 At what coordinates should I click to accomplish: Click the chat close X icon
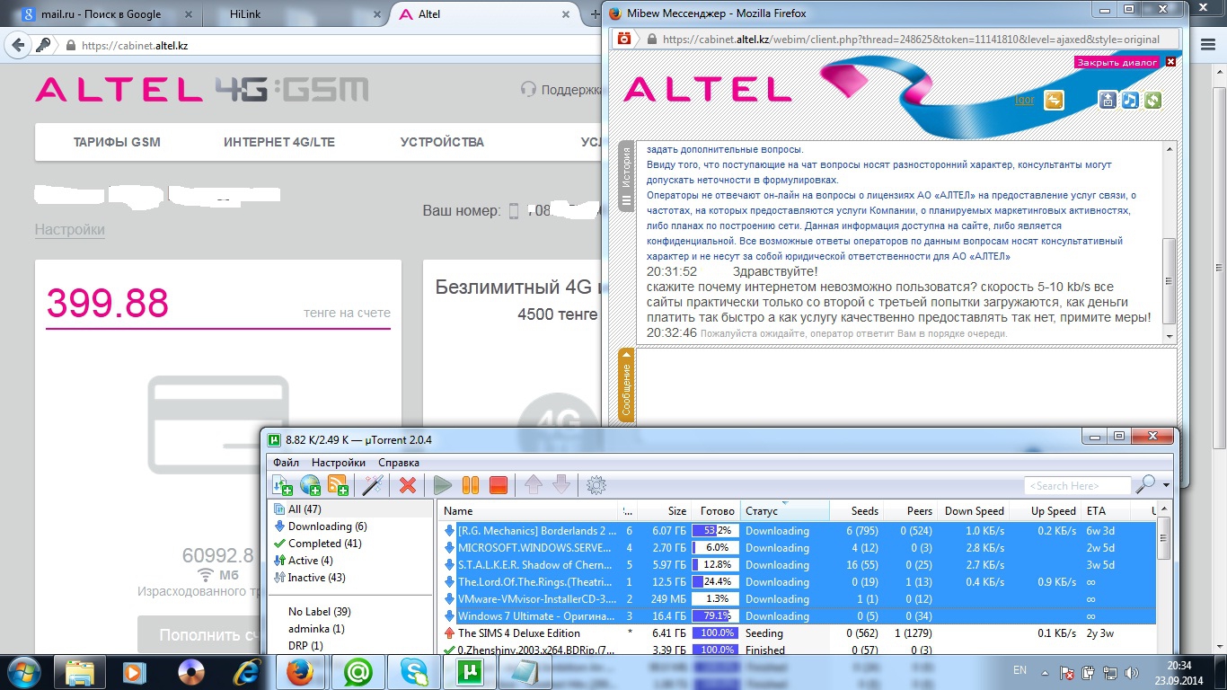[x=1170, y=62]
